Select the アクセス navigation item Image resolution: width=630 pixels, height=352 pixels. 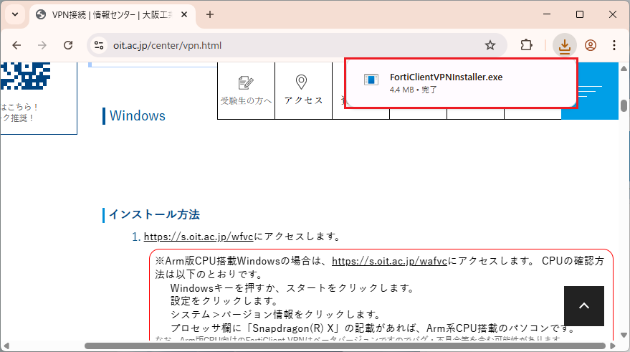coord(303,90)
